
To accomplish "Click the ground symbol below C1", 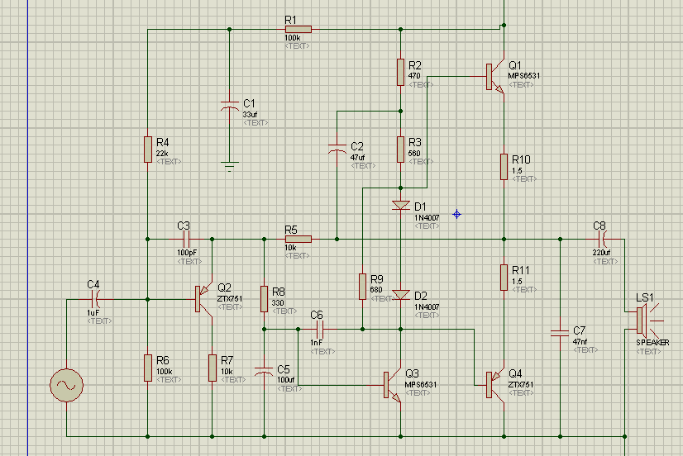I will (x=231, y=166).
